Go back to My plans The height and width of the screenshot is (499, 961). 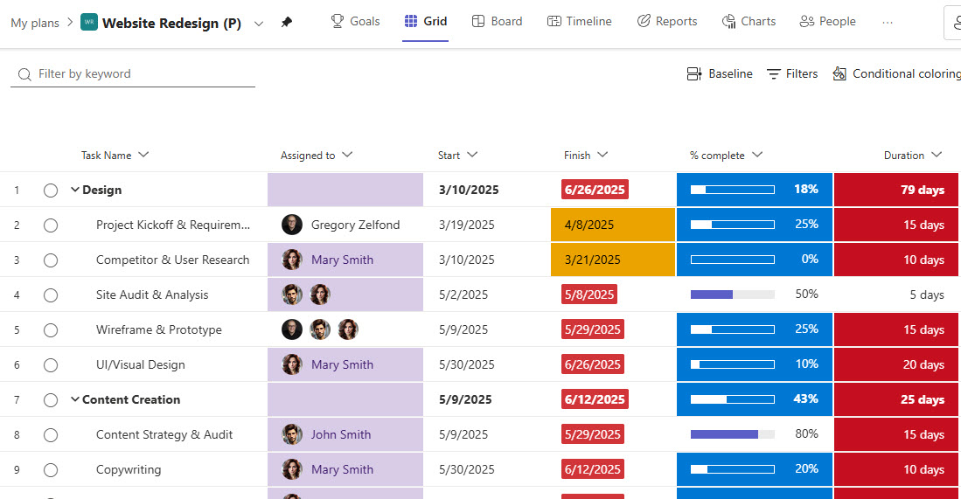[35, 24]
